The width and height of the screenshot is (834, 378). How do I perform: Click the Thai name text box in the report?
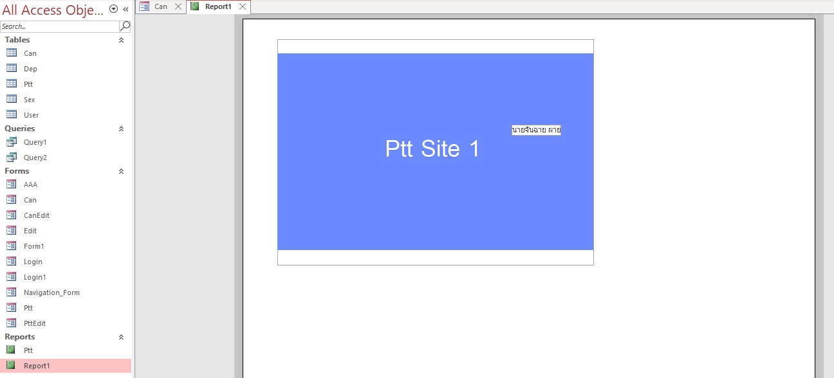tap(536, 130)
